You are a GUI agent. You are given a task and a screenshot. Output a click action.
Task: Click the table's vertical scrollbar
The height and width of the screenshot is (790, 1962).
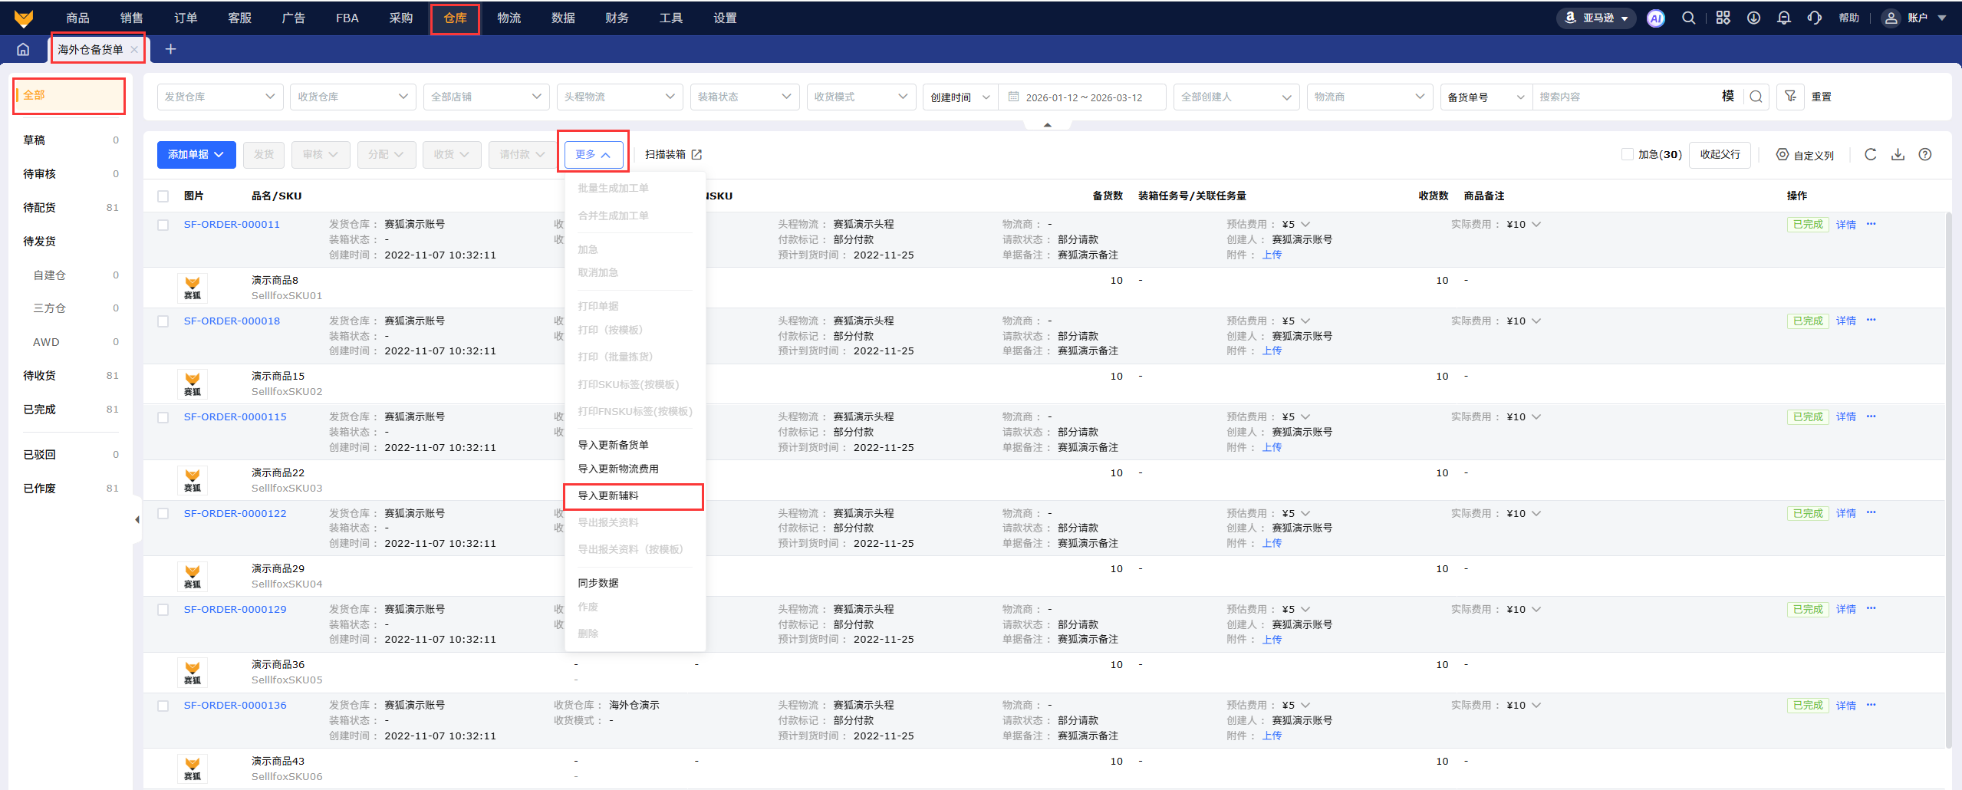point(1948,479)
